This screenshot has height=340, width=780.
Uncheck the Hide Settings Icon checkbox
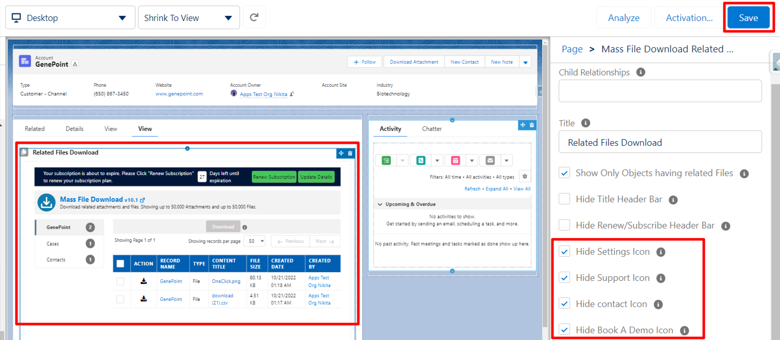coord(565,252)
